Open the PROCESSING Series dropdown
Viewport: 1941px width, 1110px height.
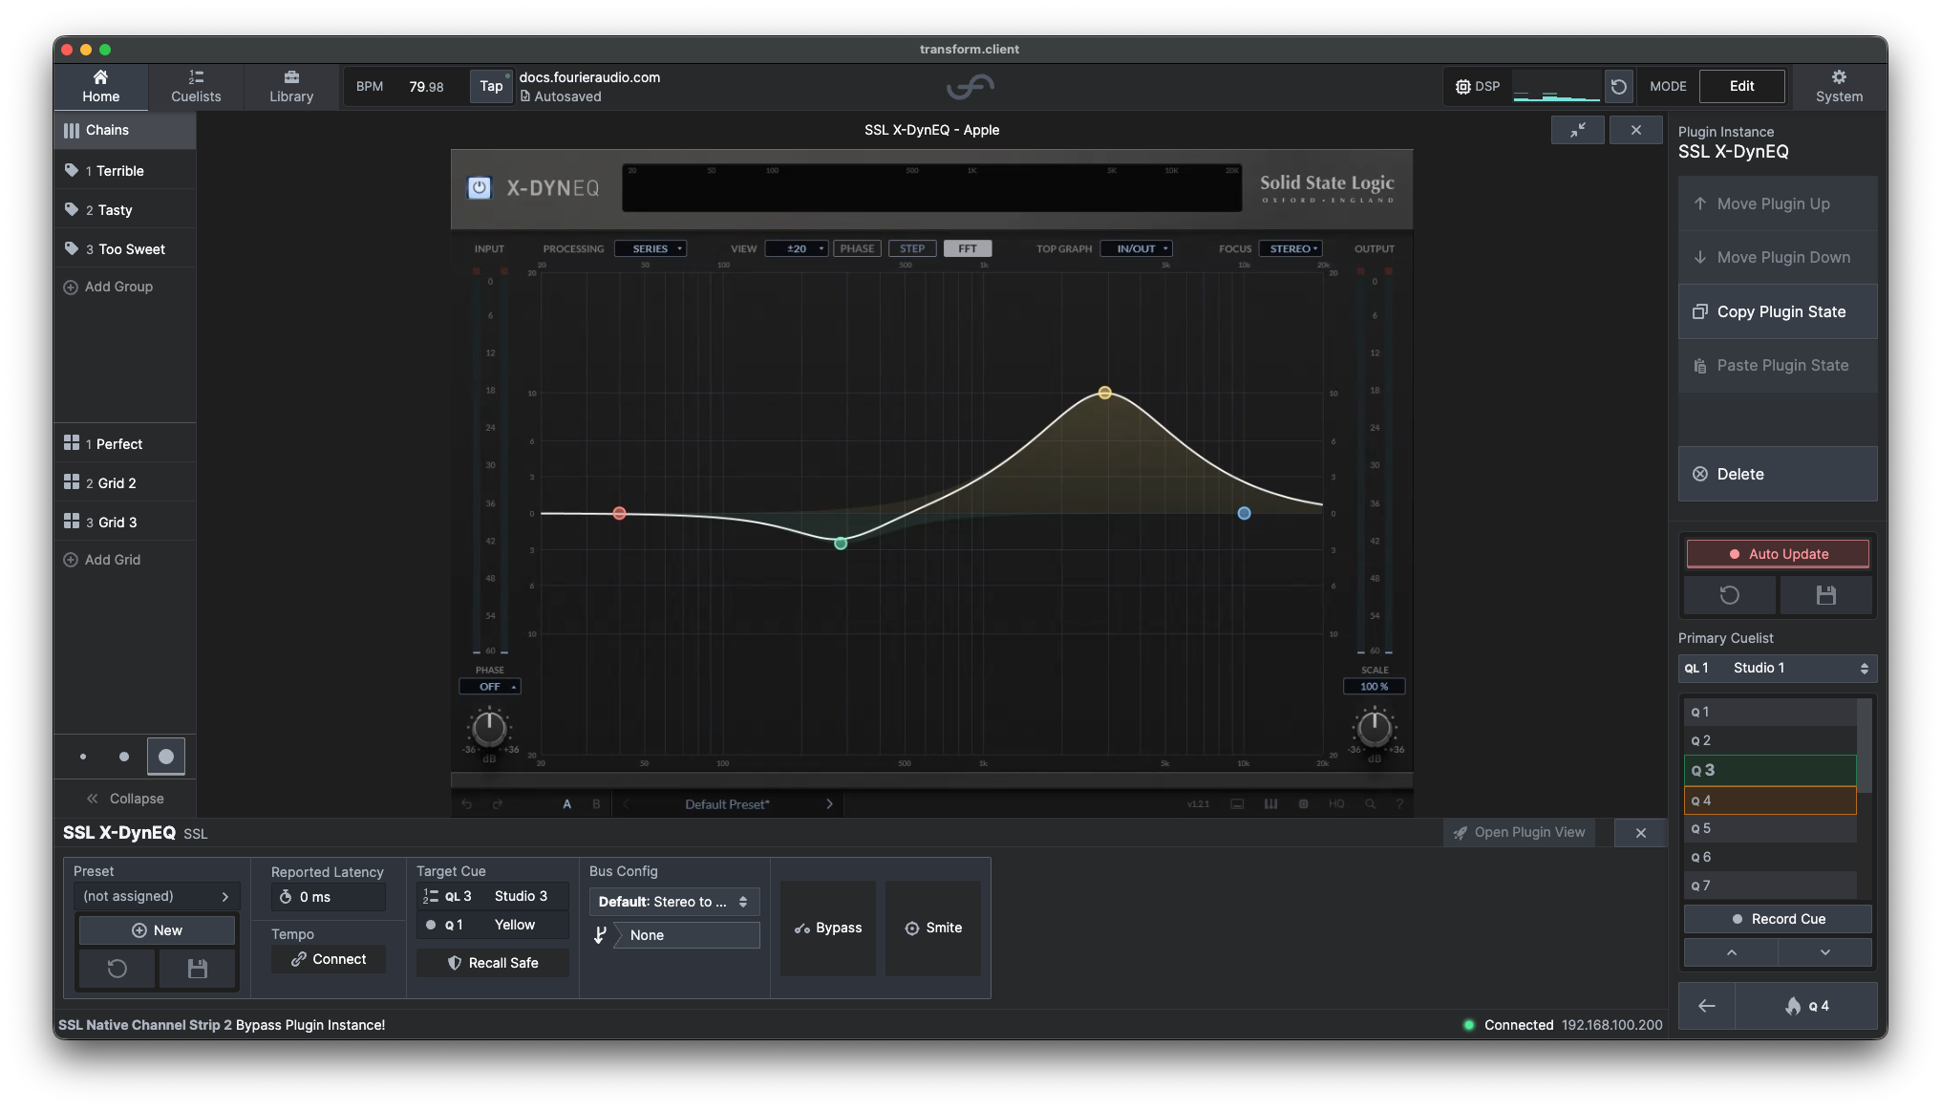(651, 248)
